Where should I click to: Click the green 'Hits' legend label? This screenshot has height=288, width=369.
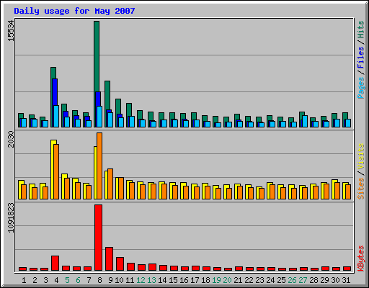click(x=361, y=30)
